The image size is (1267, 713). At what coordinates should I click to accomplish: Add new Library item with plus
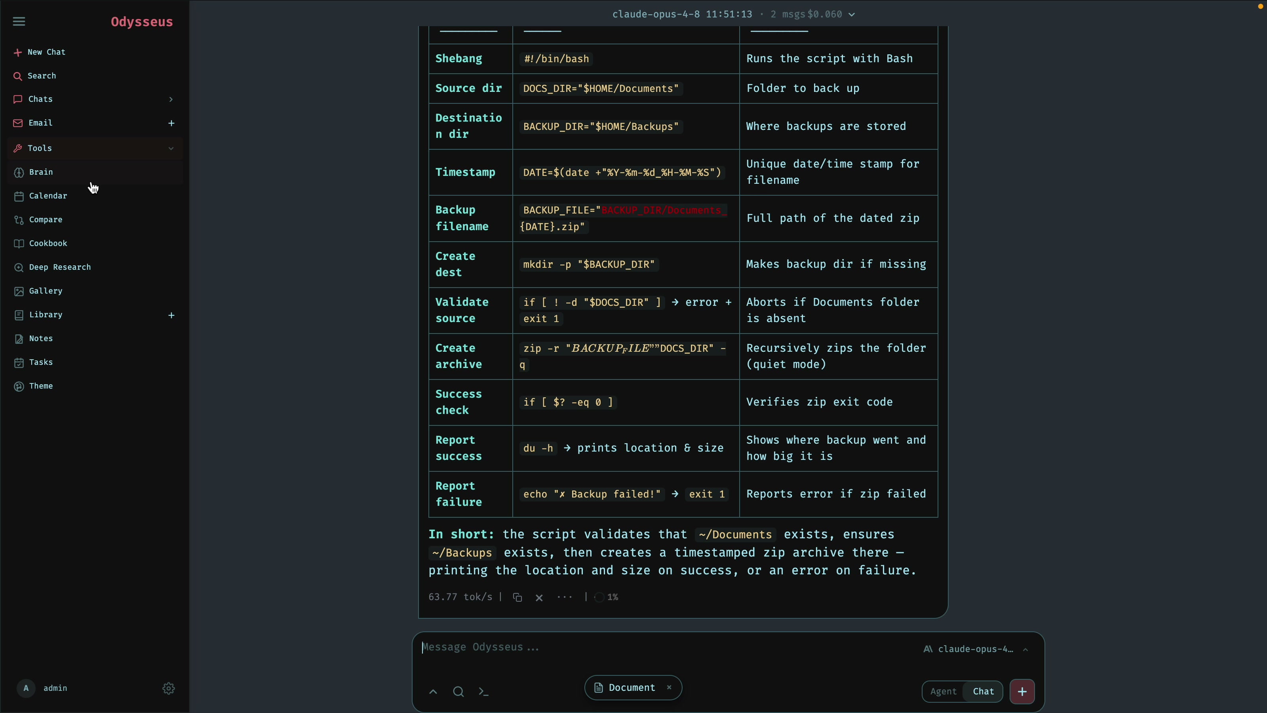click(171, 315)
